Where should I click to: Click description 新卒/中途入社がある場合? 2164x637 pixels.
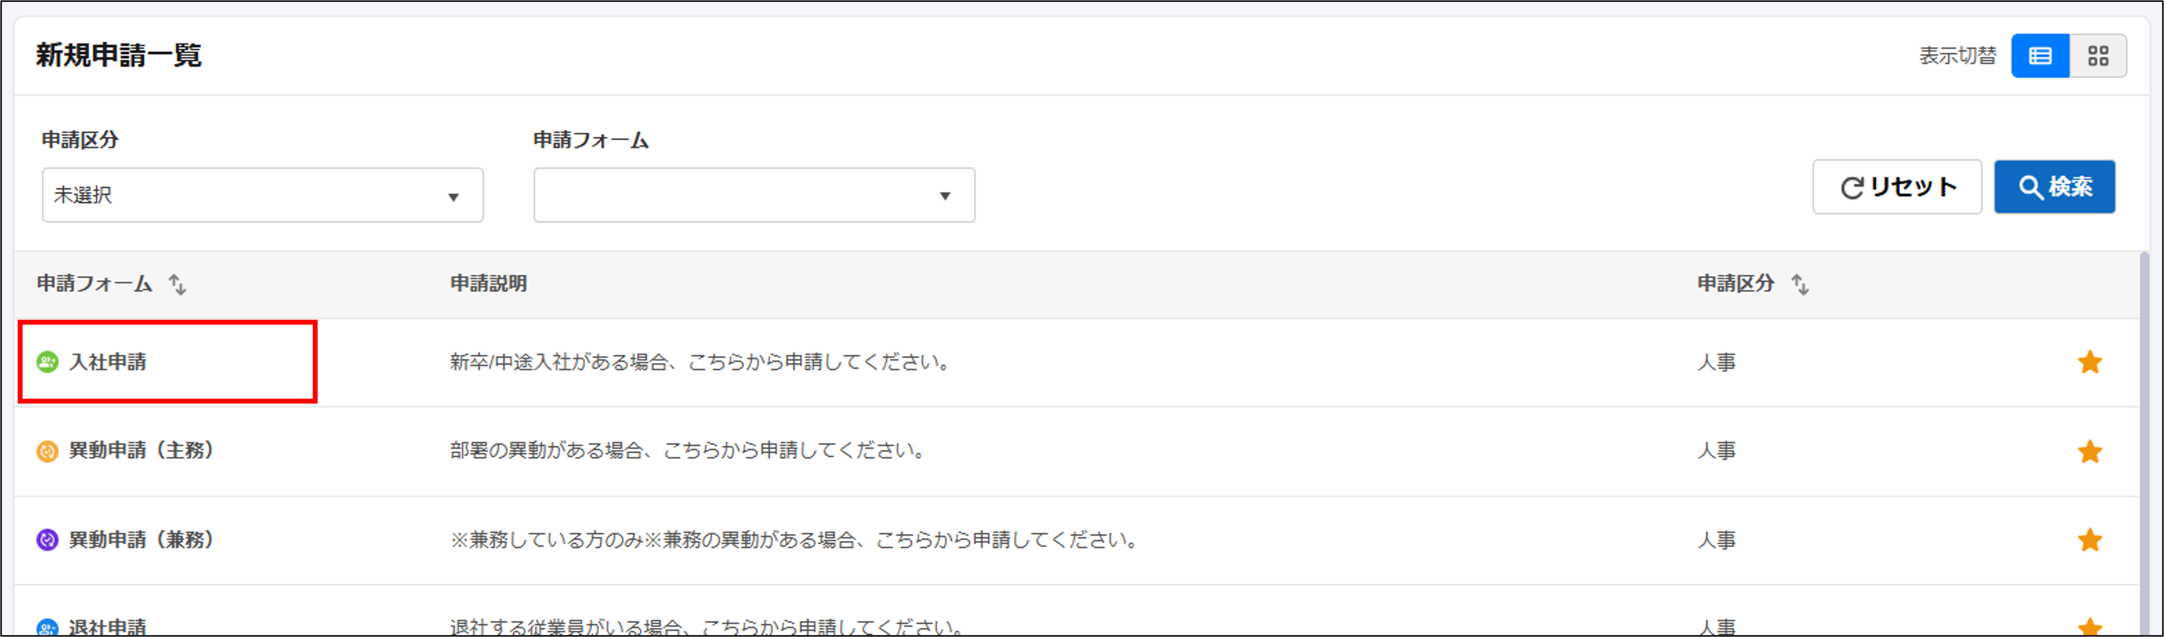pos(701,362)
